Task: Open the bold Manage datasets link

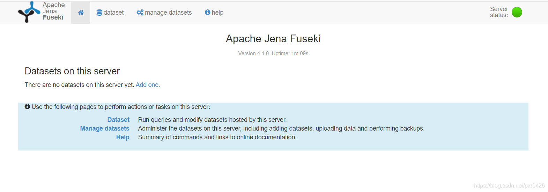Action: tap(105, 128)
